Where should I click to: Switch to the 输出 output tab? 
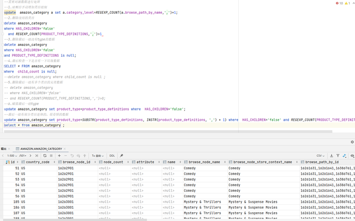point(4,148)
